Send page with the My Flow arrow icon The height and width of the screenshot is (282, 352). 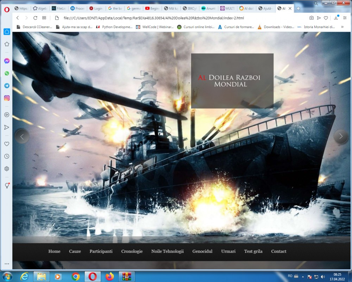click(x=319, y=18)
